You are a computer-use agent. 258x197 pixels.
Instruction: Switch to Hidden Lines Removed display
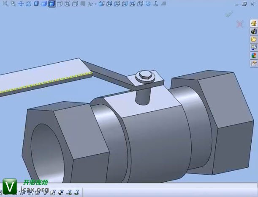click(60, 4)
